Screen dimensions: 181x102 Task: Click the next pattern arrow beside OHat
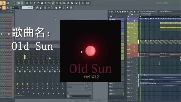point(34,8)
